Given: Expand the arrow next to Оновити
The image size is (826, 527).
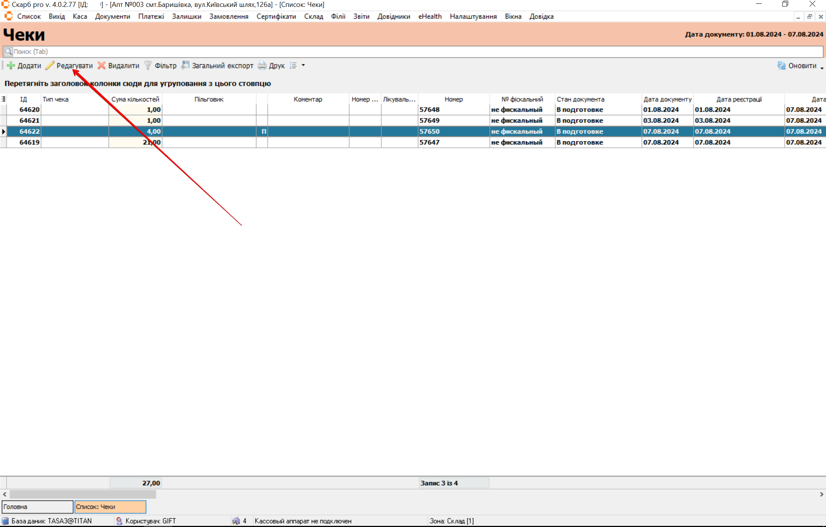Looking at the screenshot, I should (822, 67).
